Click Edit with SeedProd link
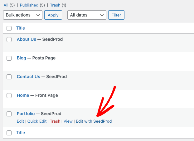The width and height of the screenshot is (194, 141). pyautogui.click(x=94, y=121)
